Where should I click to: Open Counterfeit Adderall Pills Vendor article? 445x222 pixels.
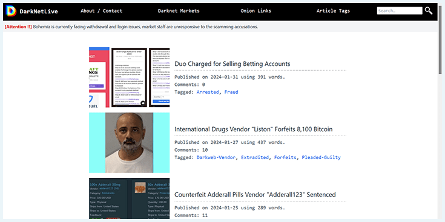click(x=255, y=195)
